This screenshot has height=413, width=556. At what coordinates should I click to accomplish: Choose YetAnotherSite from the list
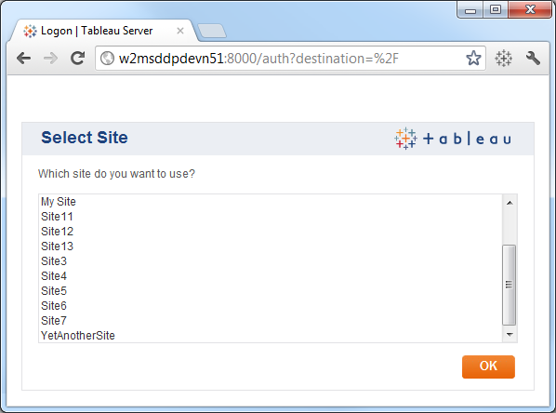coord(271,335)
